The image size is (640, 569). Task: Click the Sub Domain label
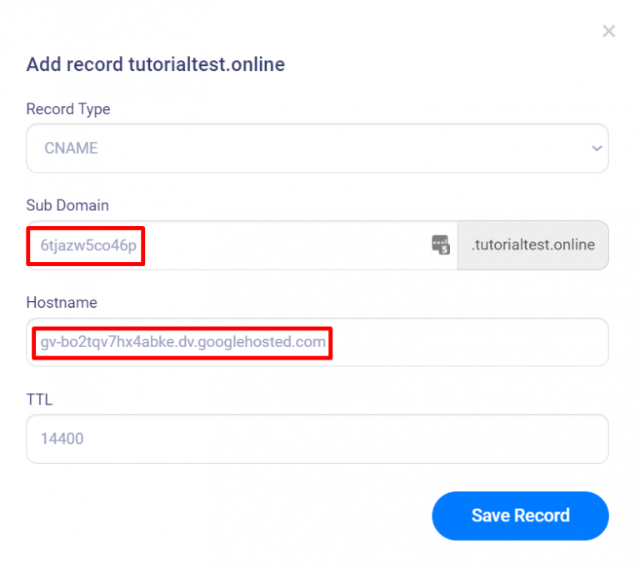coord(67,205)
